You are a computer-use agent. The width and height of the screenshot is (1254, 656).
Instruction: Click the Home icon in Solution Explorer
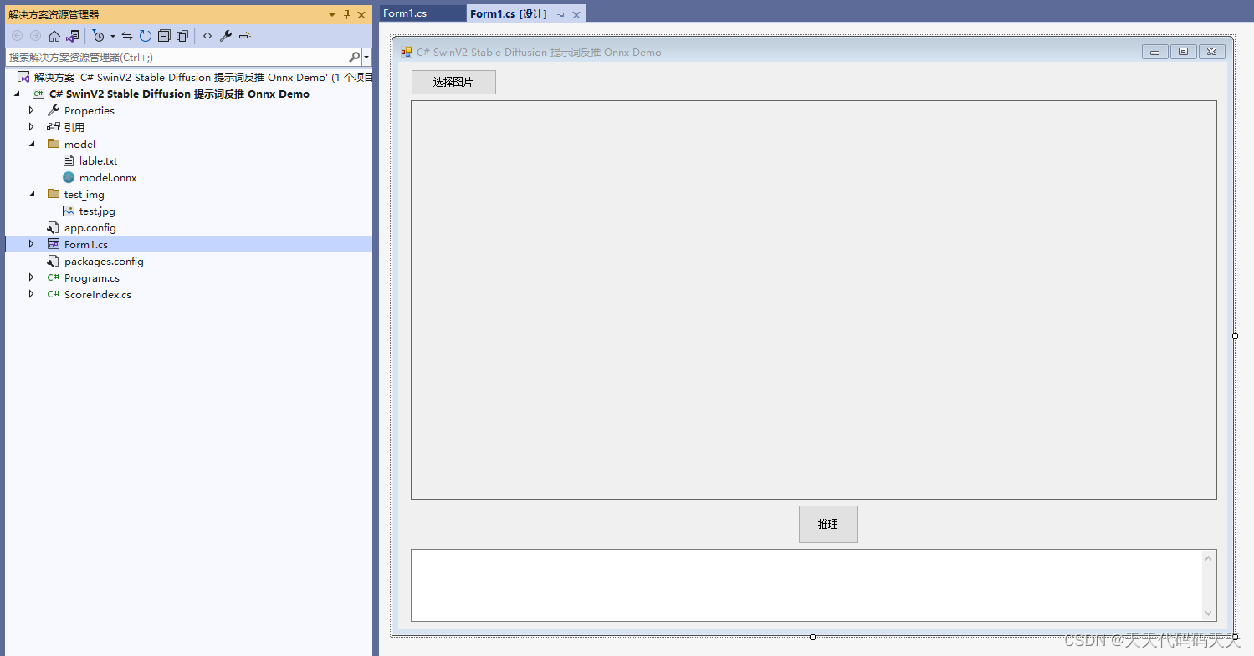(x=54, y=36)
